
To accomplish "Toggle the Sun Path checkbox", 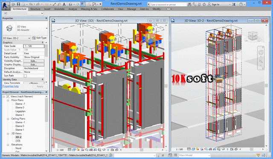I will 26,76.
